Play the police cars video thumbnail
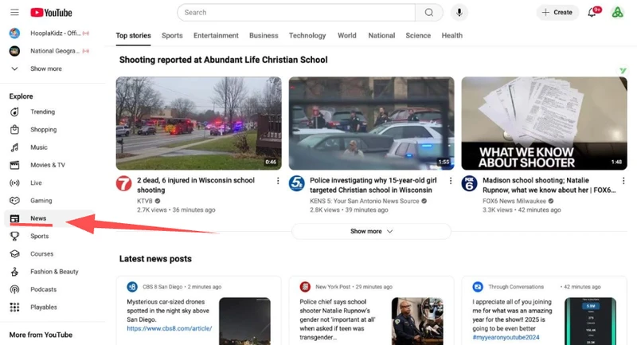The height and width of the screenshot is (345, 637). coord(371,123)
